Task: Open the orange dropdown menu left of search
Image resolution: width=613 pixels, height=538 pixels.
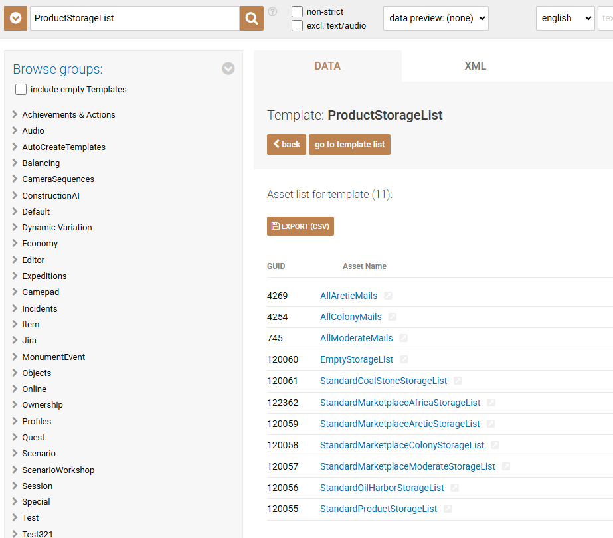Action: click(x=15, y=19)
